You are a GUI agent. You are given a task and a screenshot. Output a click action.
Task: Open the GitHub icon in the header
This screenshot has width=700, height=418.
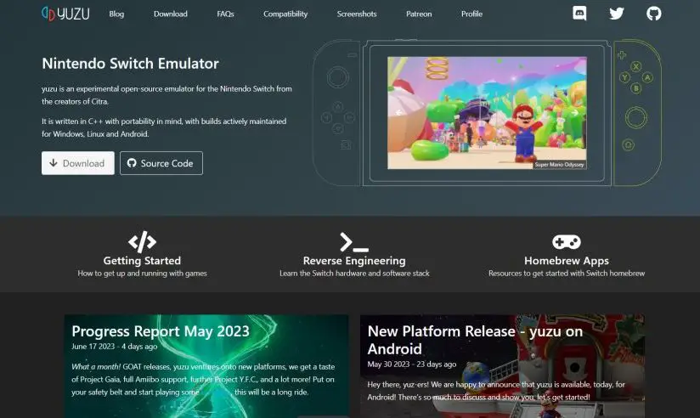[x=653, y=14]
